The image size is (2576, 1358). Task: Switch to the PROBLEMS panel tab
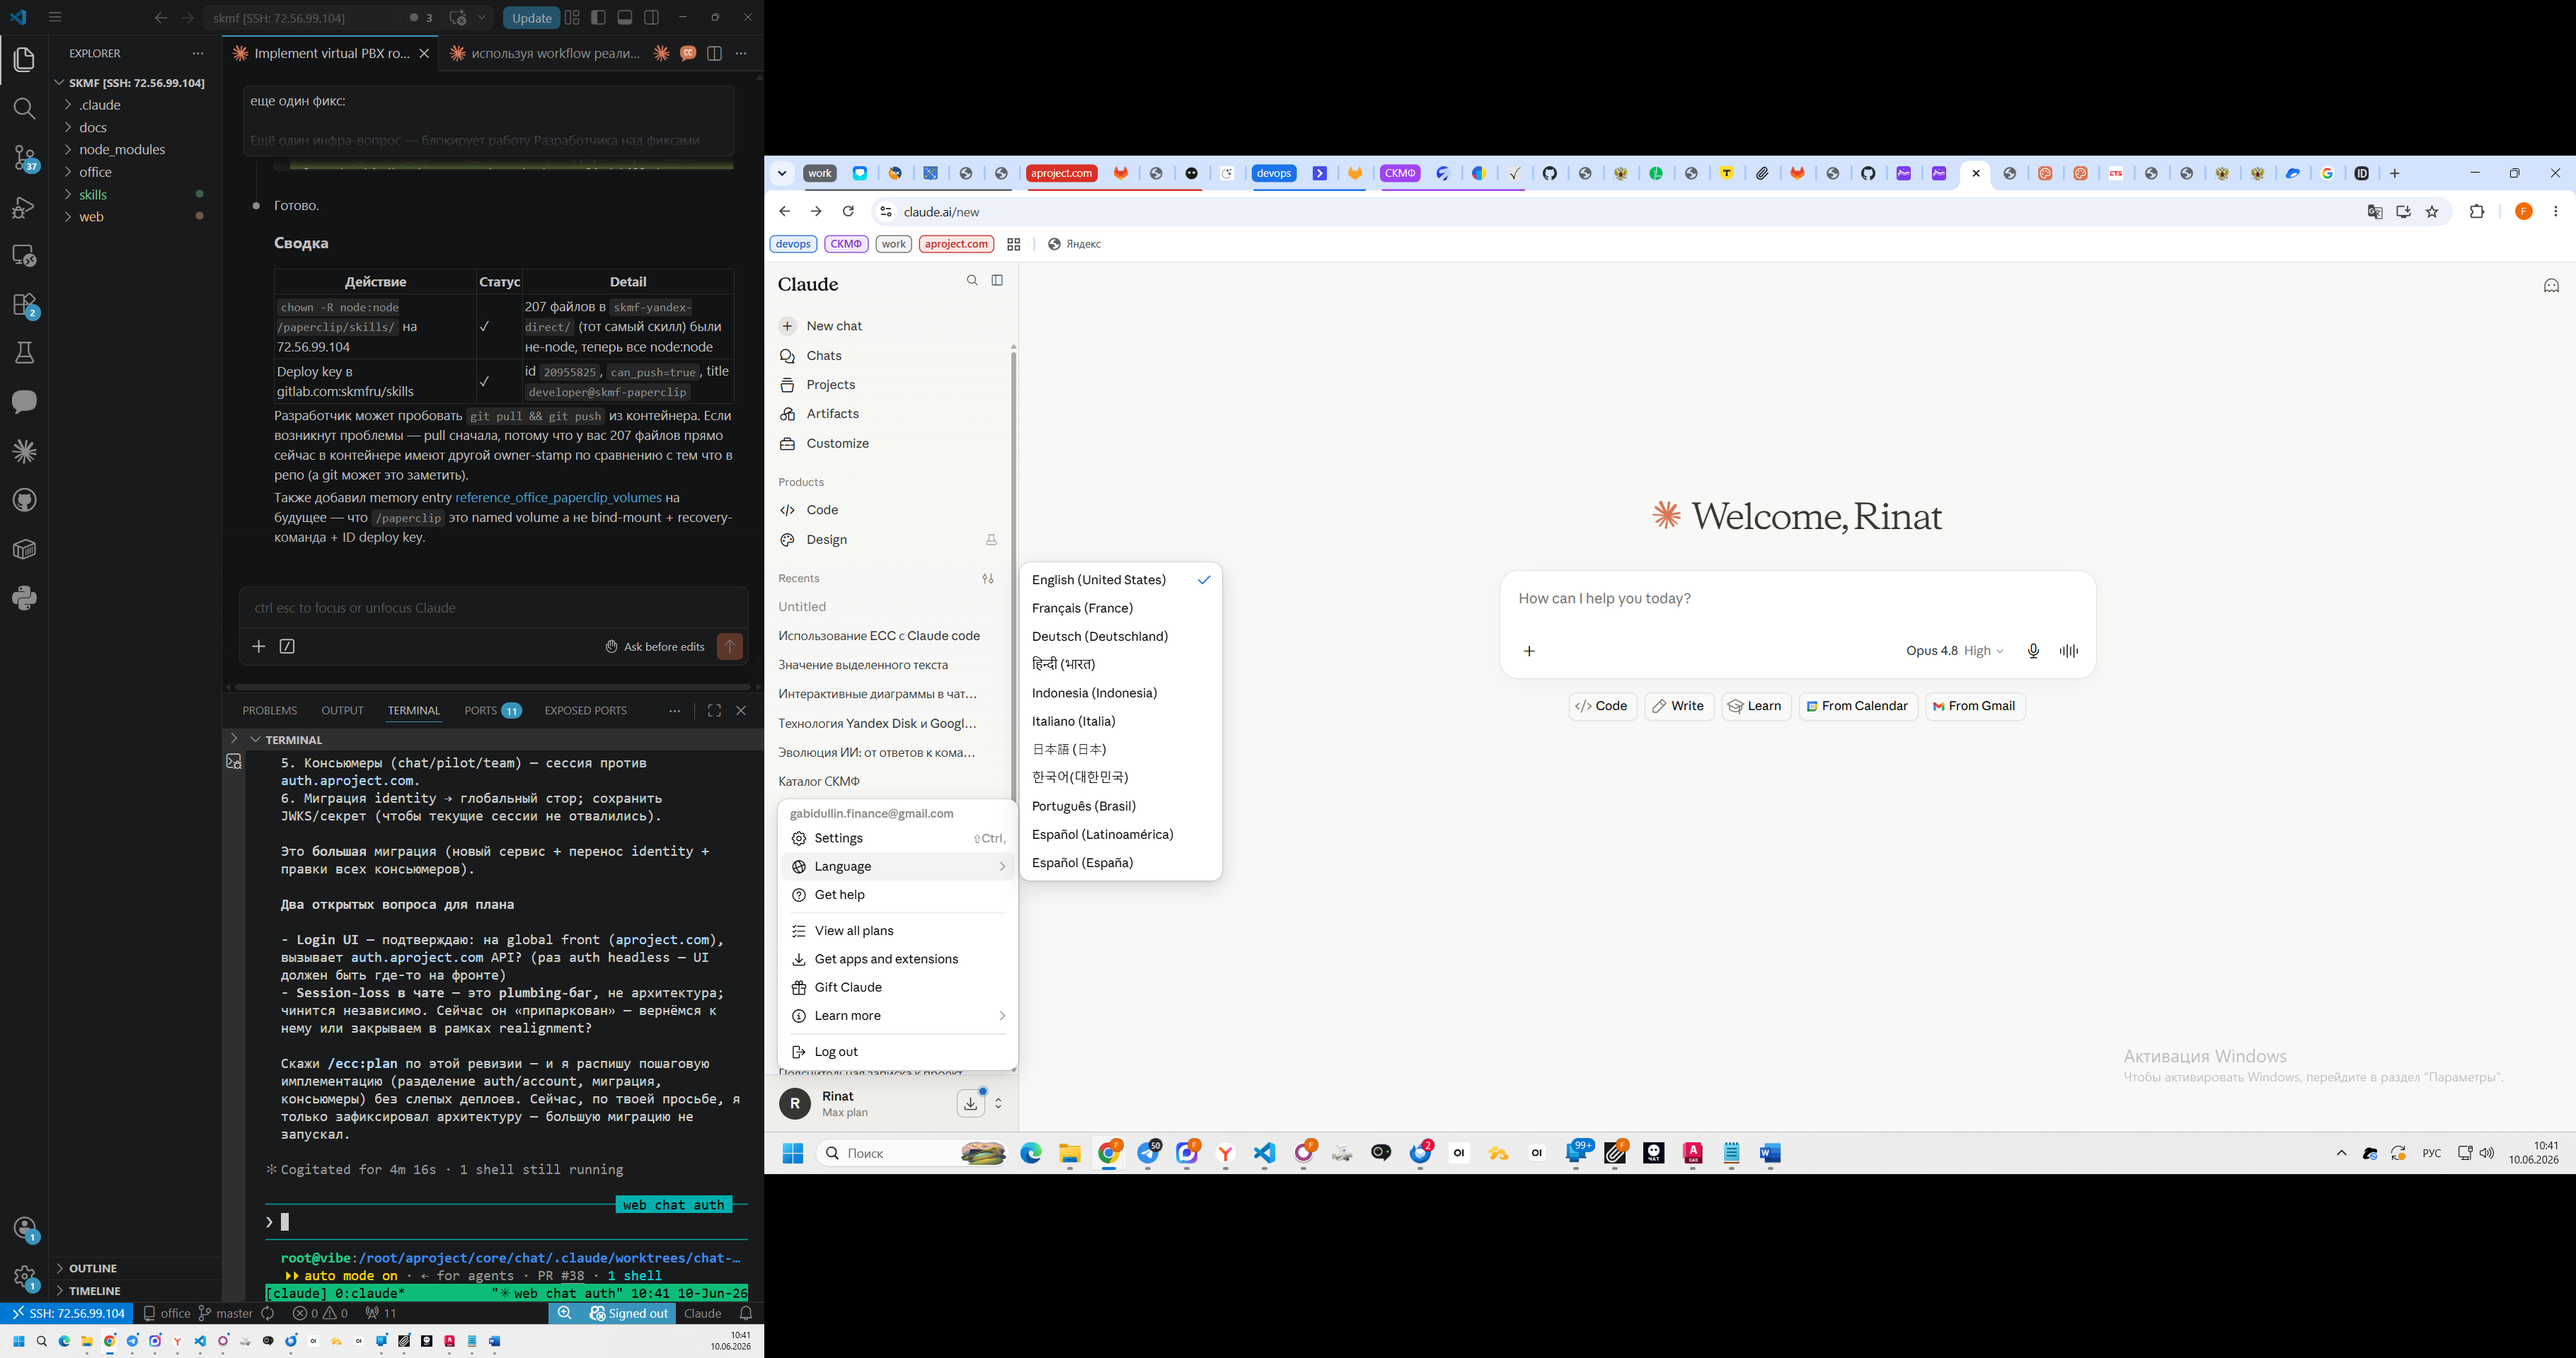(270, 711)
